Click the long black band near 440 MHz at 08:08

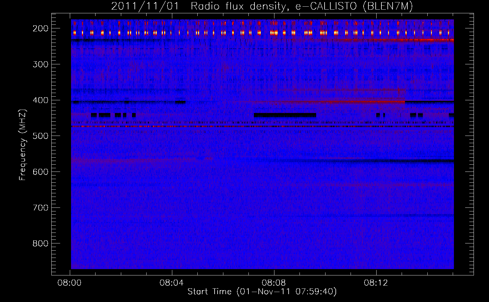point(285,115)
